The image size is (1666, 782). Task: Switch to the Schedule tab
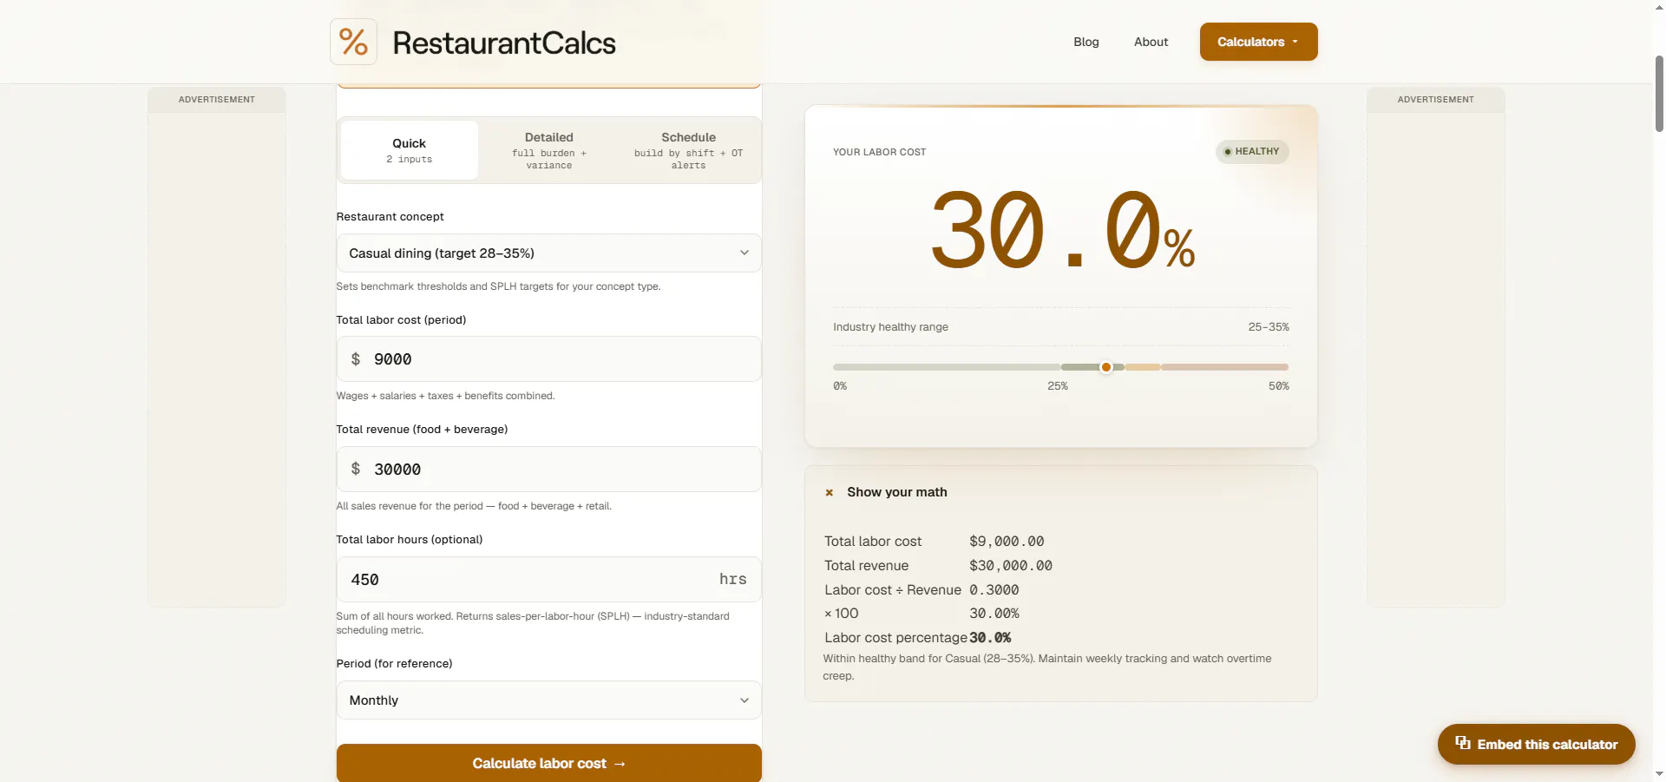click(x=689, y=150)
